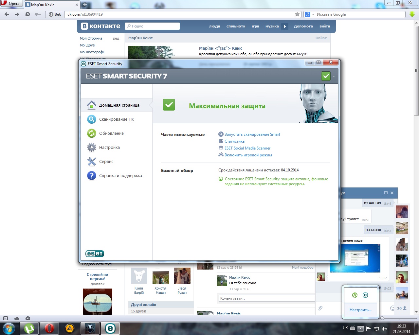Open Моя Сторінка in VK sidebar

[x=91, y=38]
